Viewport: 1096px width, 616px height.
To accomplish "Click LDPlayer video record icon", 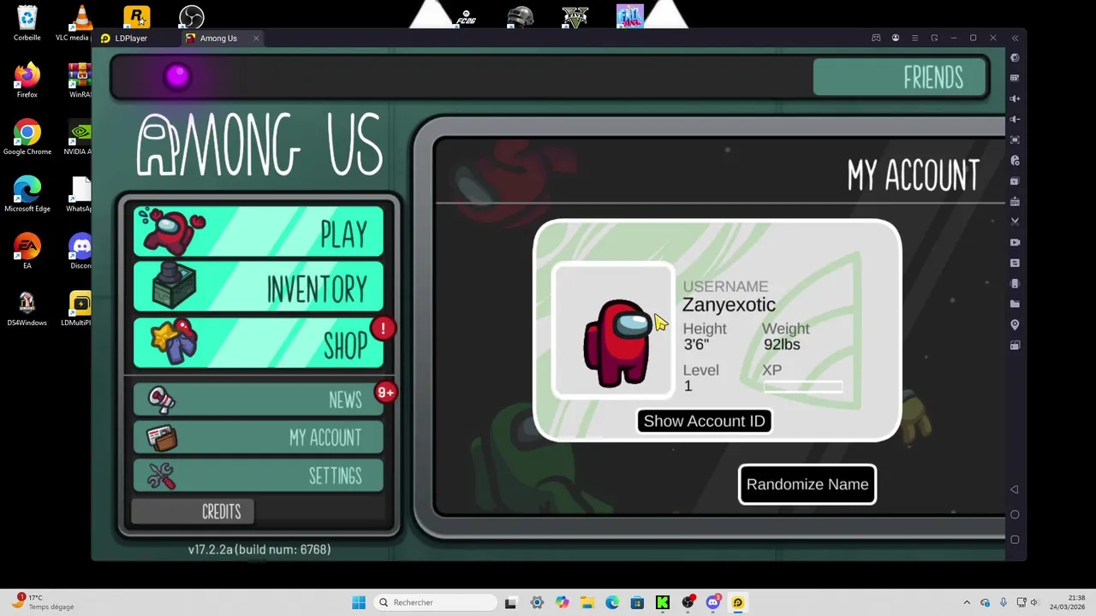I will [x=1015, y=242].
